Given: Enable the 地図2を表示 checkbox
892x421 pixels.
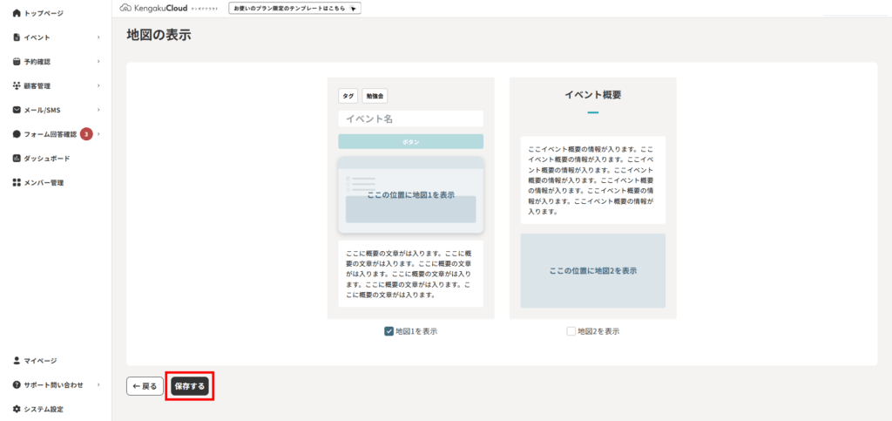Looking at the screenshot, I should click(571, 331).
